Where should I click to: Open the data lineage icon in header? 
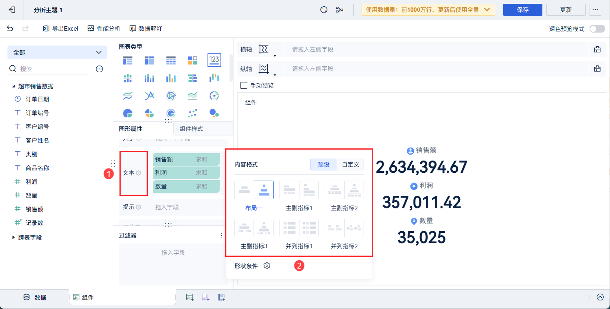340,10
